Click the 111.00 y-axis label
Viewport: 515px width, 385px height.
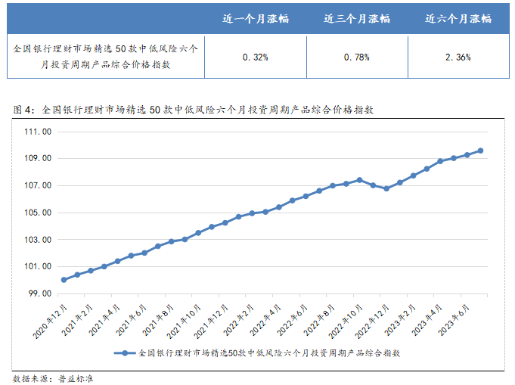(38, 132)
